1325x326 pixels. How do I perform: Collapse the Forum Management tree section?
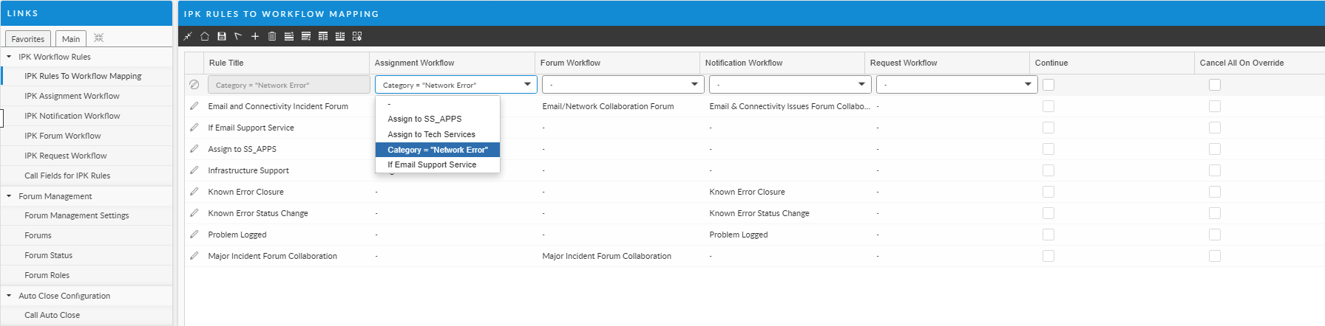9,196
